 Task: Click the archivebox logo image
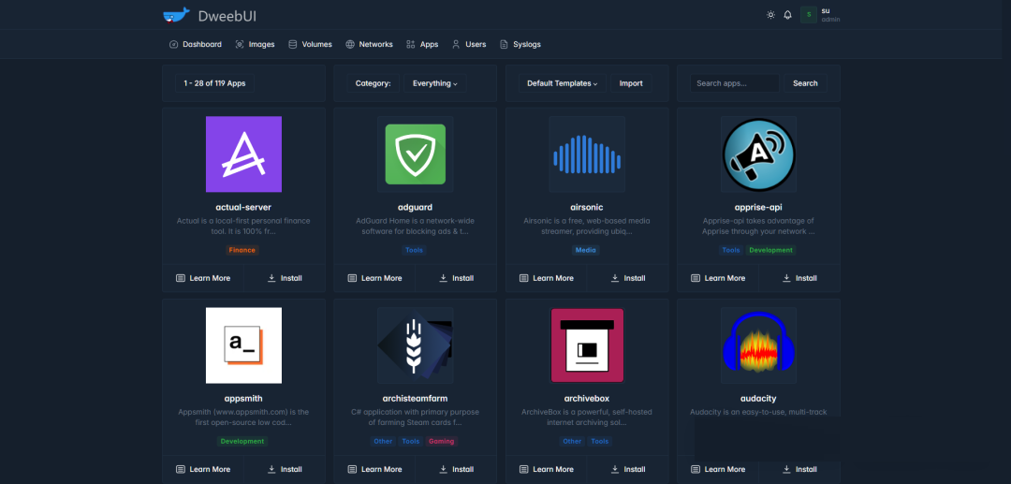[587, 345]
